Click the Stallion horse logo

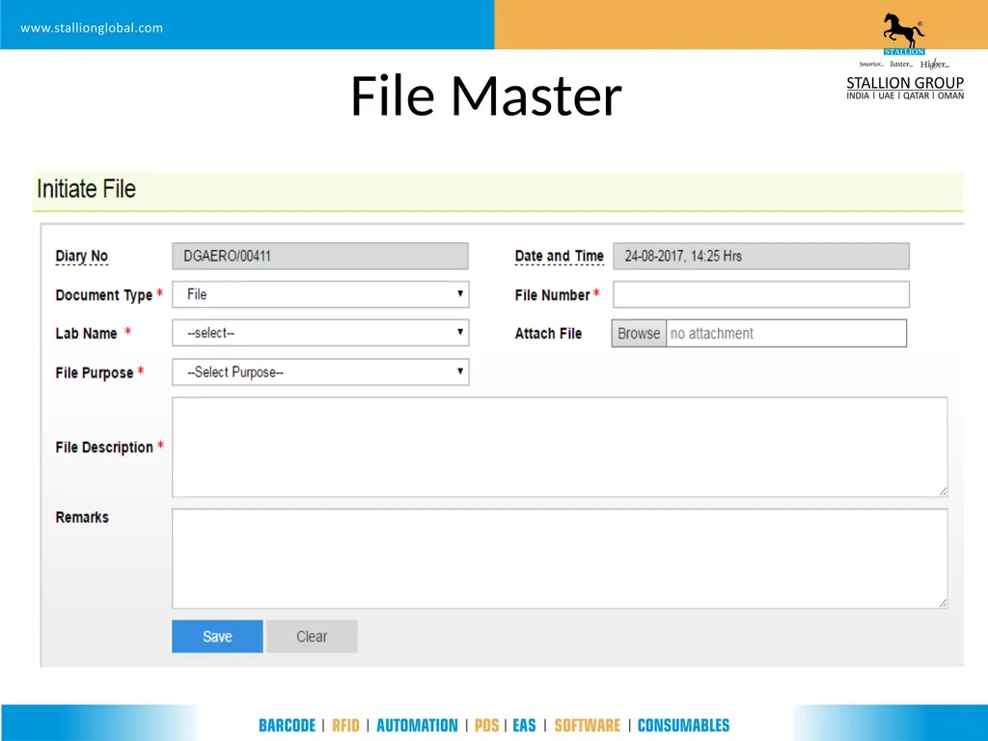[x=903, y=34]
